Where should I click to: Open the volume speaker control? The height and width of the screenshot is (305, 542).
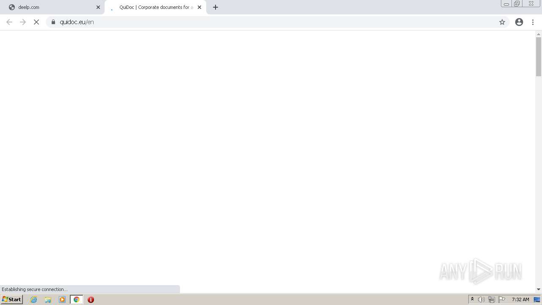481,299
